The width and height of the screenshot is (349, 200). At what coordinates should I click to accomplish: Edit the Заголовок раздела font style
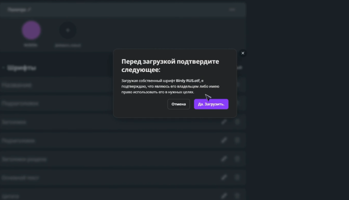pyautogui.click(x=224, y=159)
